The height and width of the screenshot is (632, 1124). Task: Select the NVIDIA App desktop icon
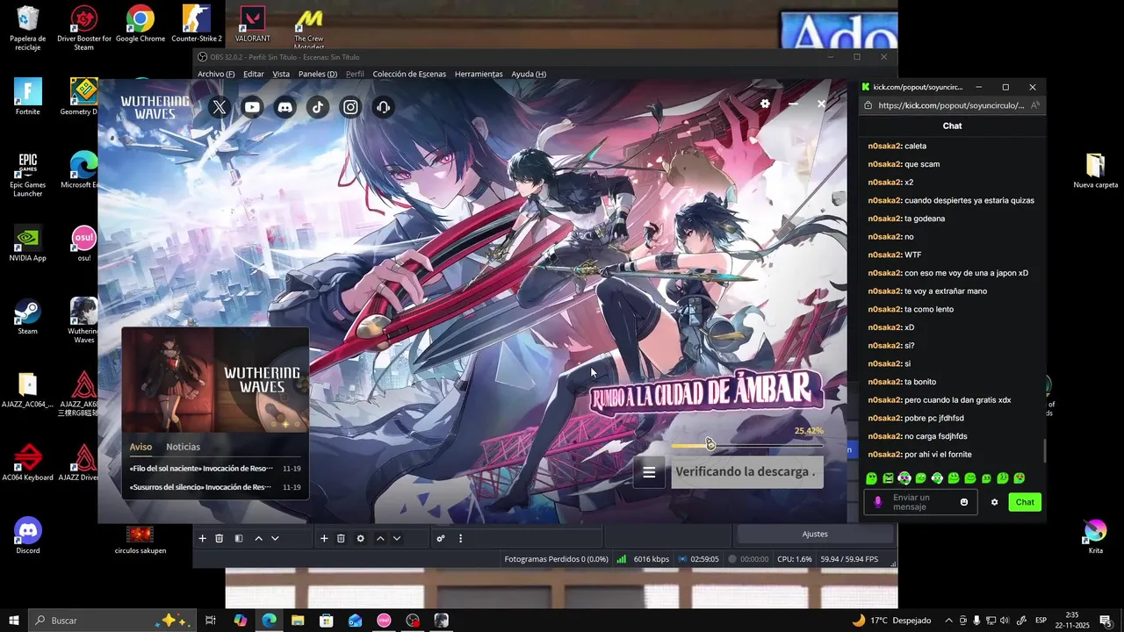tap(28, 244)
